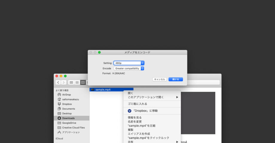This screenshot has width=275, height=143.
Task: Open アプリケーション in Finder sidebar
Action: 71,132
